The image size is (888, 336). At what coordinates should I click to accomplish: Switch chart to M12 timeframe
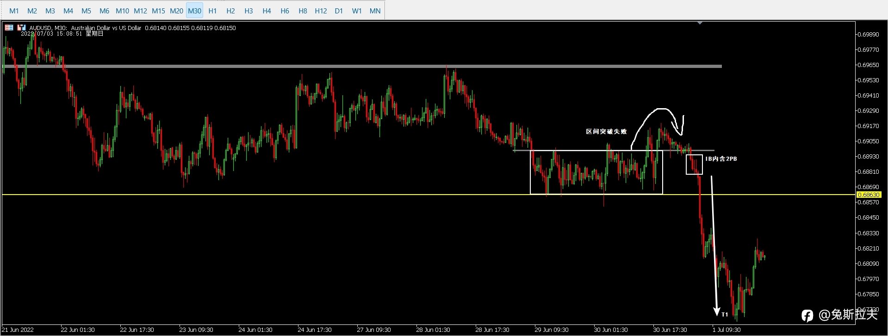[x=140, y=11]
